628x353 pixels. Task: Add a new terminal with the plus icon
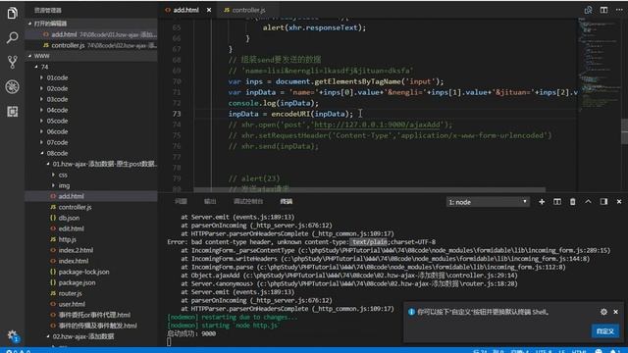[542, 202]
